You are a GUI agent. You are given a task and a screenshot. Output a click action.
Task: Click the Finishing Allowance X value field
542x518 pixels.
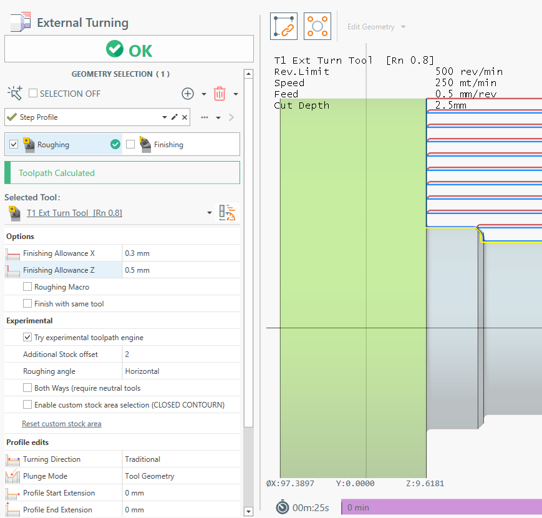pos(180,253)
